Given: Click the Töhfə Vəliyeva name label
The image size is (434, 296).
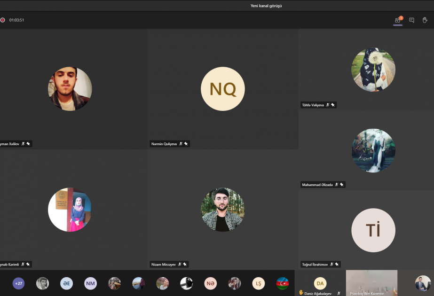Looking at the screenshot, I should (313, 105).
